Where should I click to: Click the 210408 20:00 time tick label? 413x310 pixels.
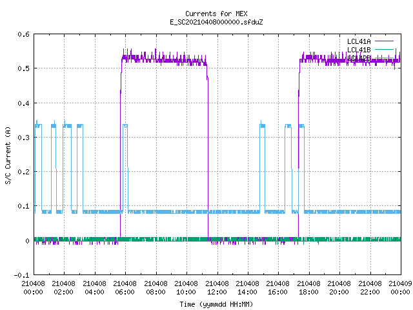(x=339, y=287)
